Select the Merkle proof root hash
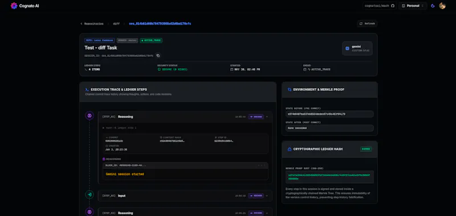Screen dimensions: 456x216 click(329, 177)
